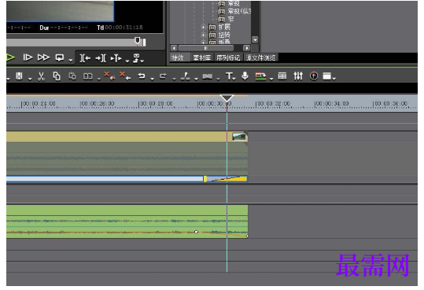The image size is (424, 290).
Task: Open the replace clip dropdown arrow
Action: [x=98, y=79]
